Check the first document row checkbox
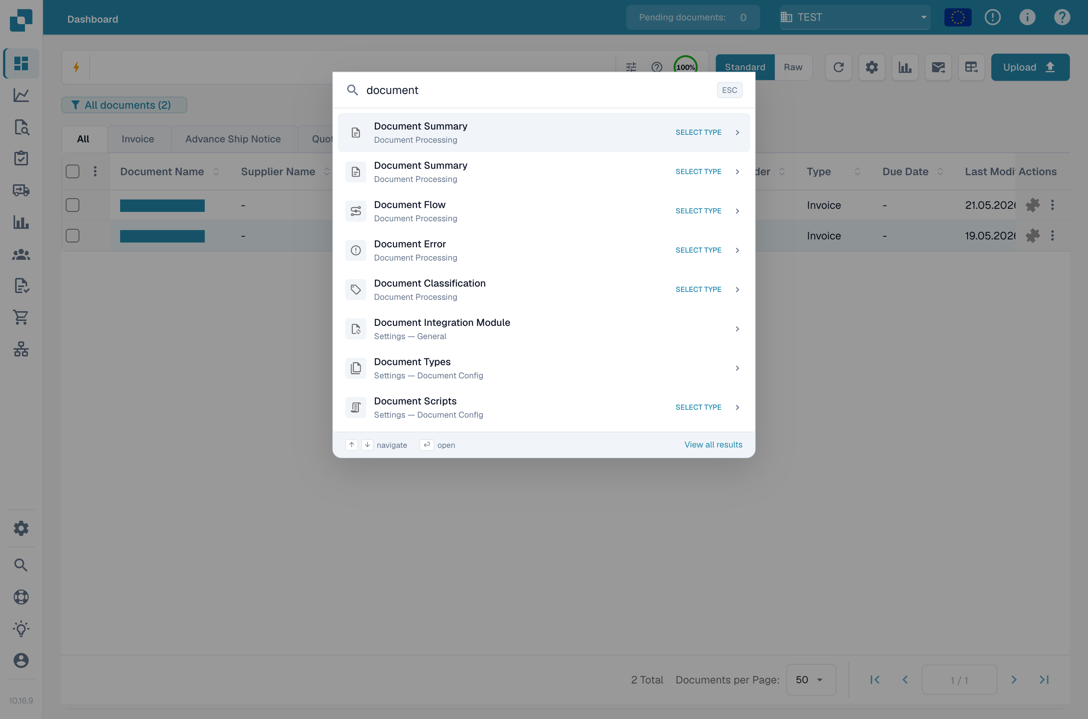The image size is (1088, 719). (x=73, y=205)
